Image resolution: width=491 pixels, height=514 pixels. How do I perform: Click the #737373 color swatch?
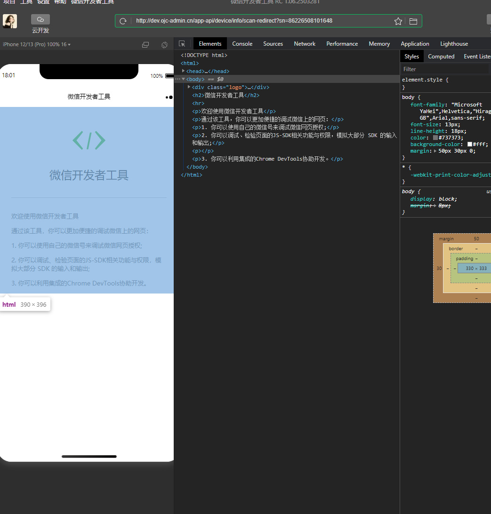point(435,138)
